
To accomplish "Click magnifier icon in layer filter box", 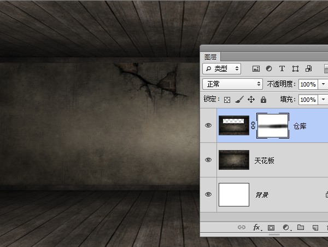I will (x=208, y=68).
